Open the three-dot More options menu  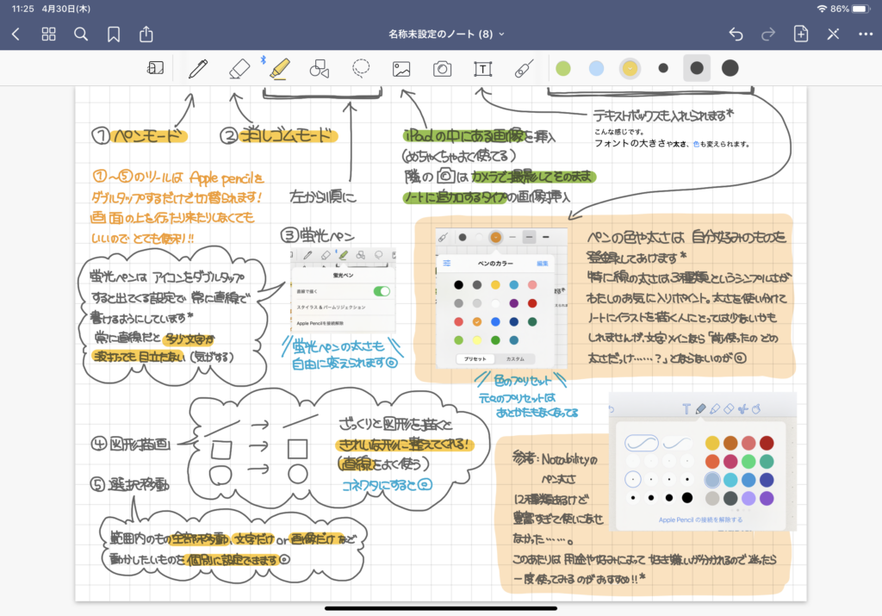865,34
